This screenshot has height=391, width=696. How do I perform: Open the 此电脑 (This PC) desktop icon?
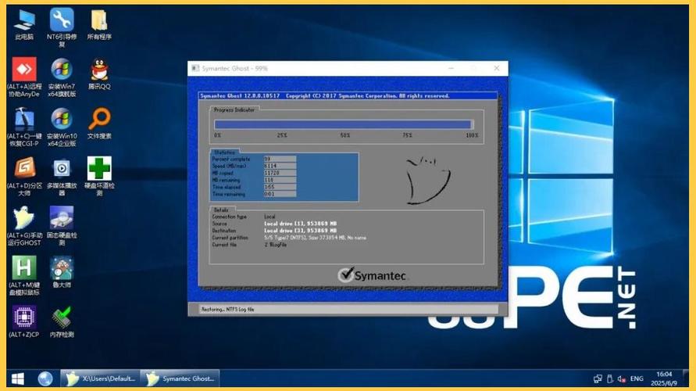24,20
